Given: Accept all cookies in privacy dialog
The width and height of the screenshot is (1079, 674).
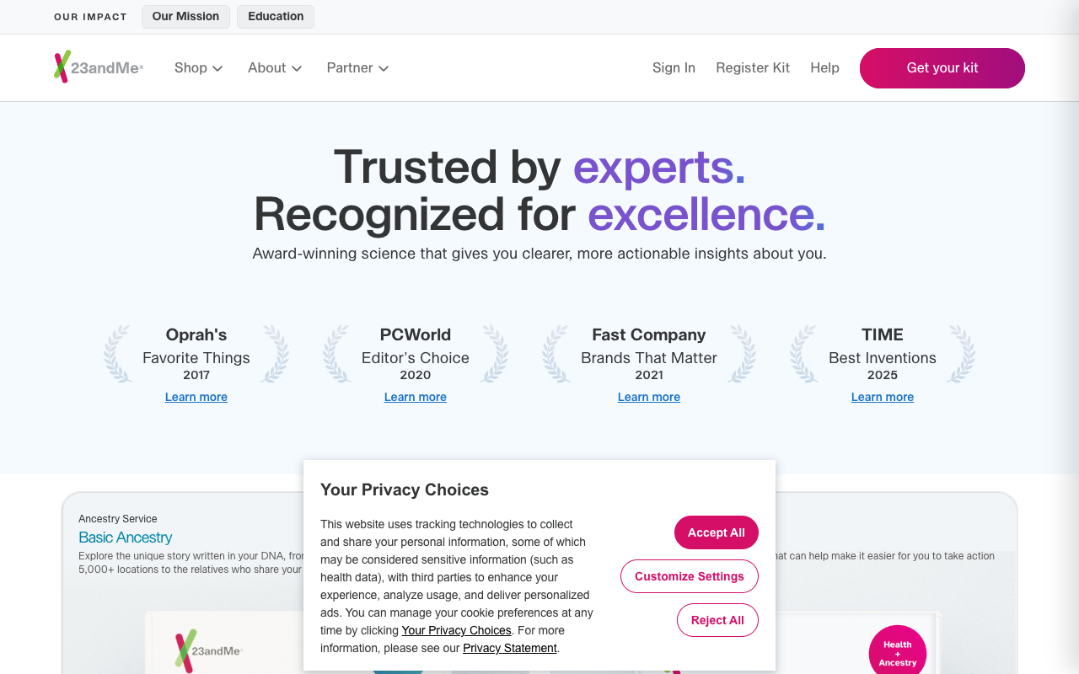Looking at the screenshot, I should [x=717, y=532].
